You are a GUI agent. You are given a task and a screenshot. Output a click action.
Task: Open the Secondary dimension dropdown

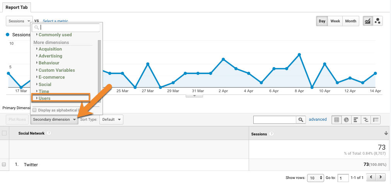[x=54, y=120]
